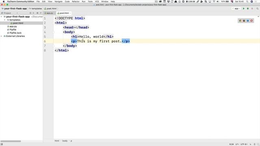Click the body breadcrumb at editor bottom

click(x=65, y=141)
